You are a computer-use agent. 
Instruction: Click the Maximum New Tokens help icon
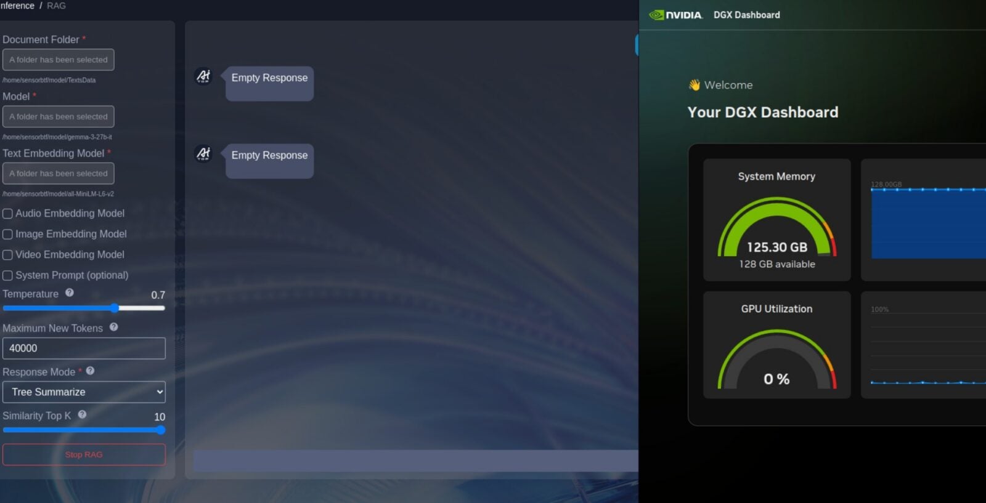click(x=114, y=328)
